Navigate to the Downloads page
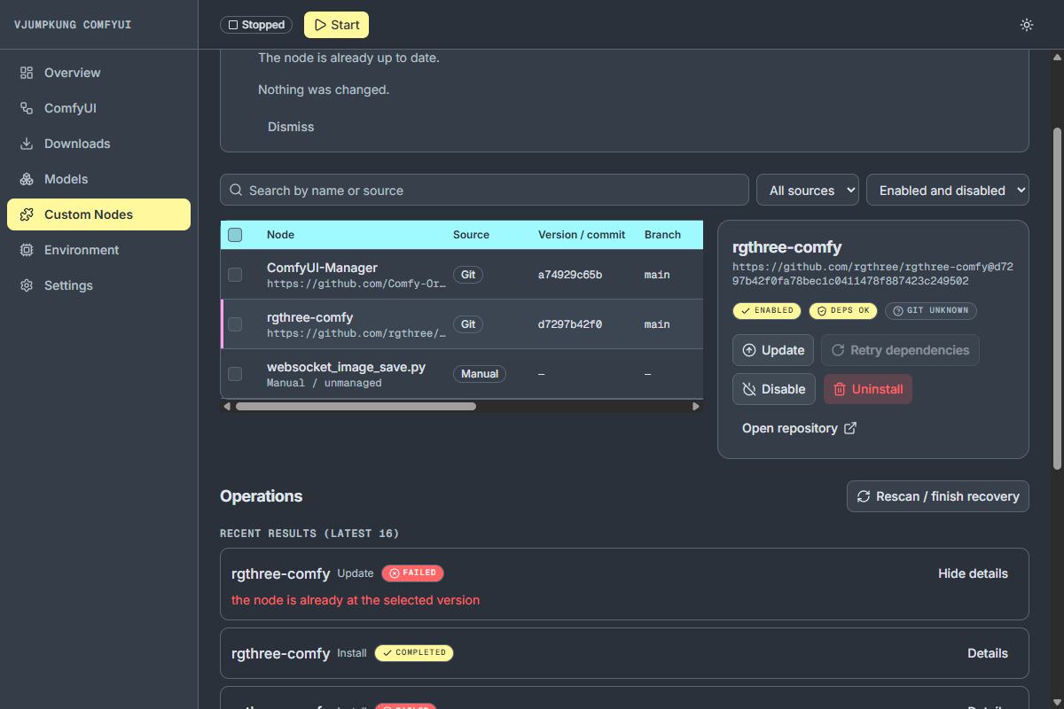Image resolution: width=1064 pixels, height=709 pixels. (98, 144)
